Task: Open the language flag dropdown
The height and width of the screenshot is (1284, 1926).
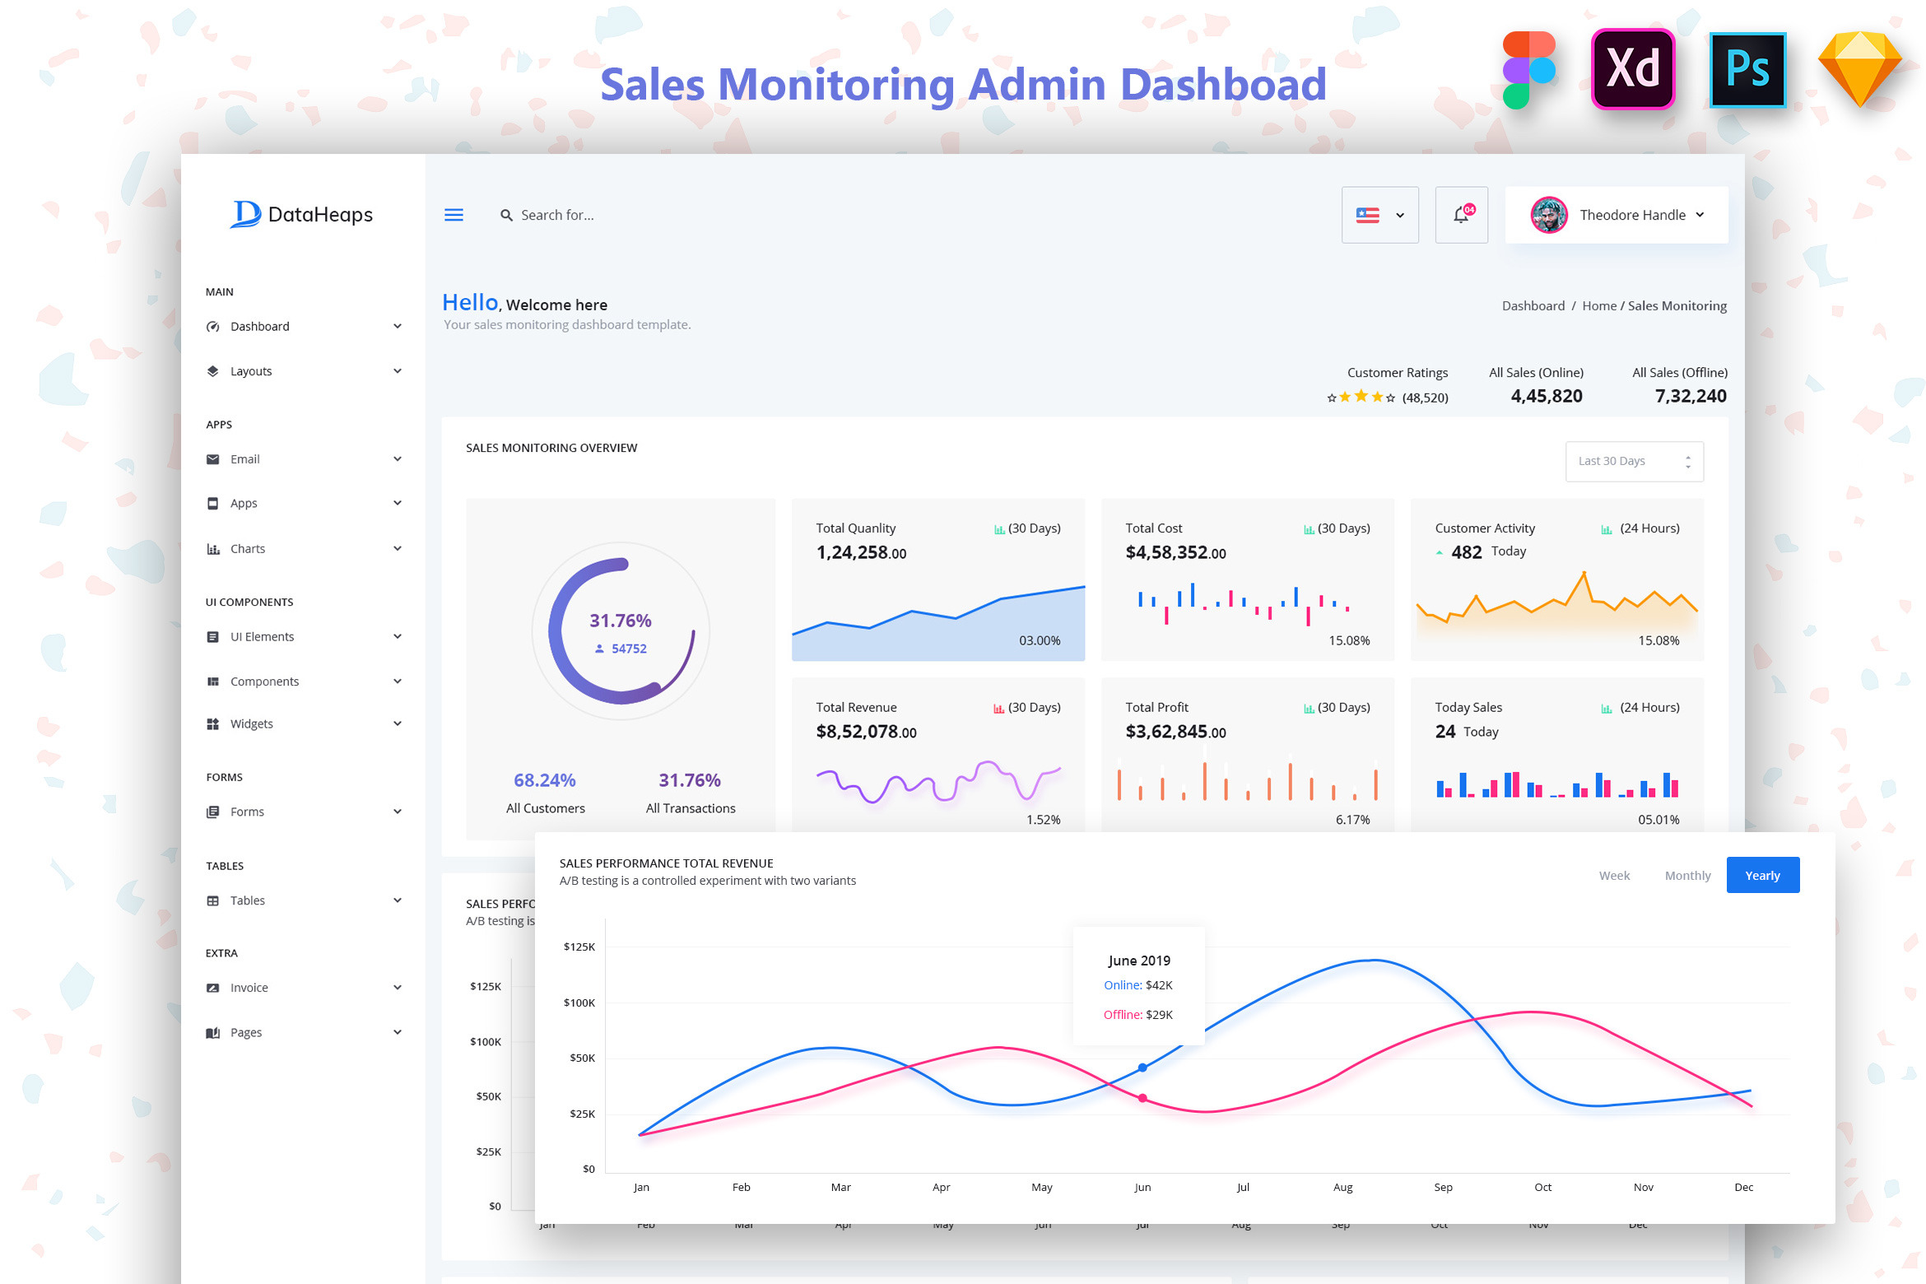Action: coord(1380,215)
